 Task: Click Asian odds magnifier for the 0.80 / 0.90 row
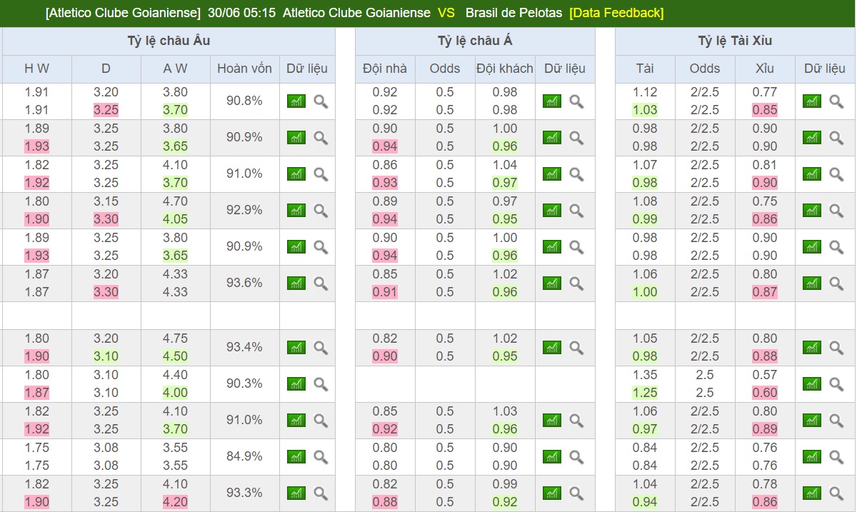point(576,457)
